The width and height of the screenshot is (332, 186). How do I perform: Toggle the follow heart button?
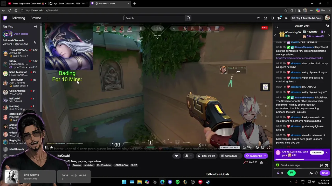176,156
